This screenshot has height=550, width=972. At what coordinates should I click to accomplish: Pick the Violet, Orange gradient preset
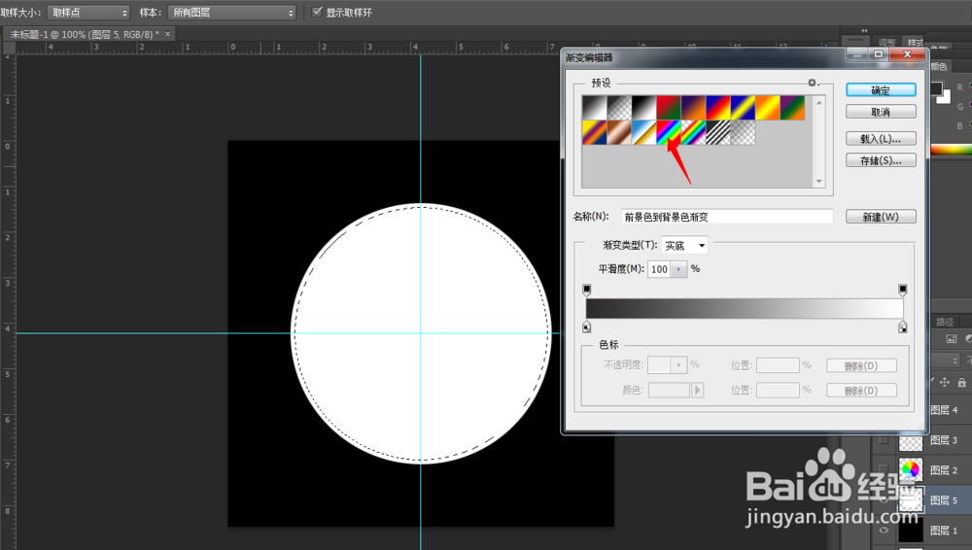click(694, 108)
